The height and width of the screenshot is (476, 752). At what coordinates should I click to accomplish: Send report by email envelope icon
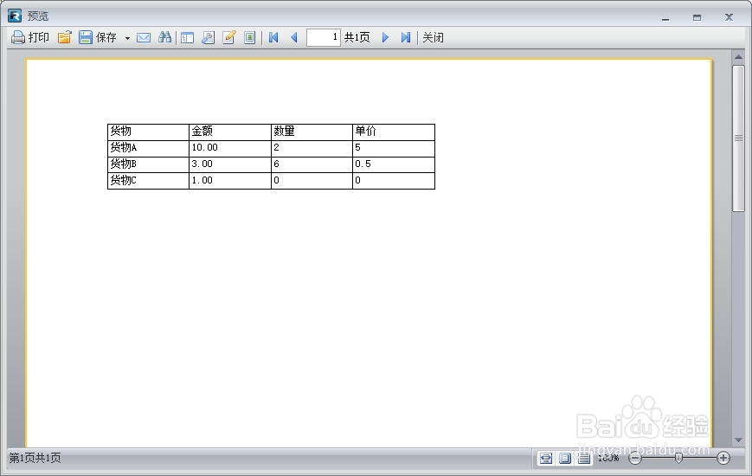click(x=144, y=37)
